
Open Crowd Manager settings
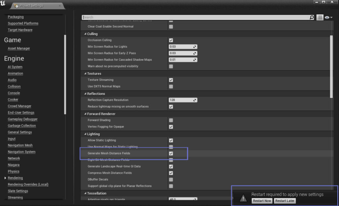tap(20, 106)
